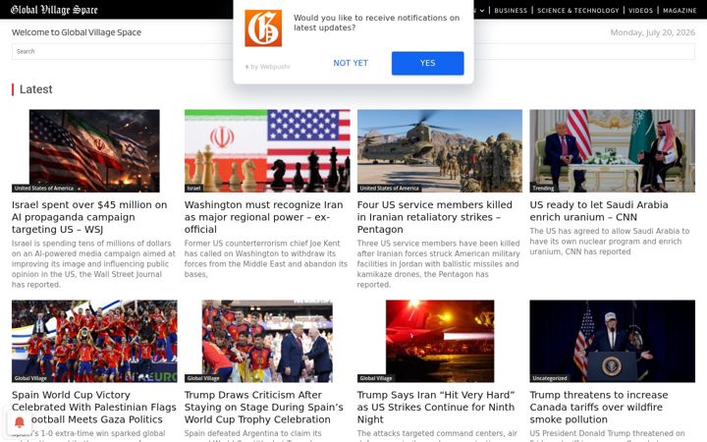Click the NOT YET button
The image size is (707, 442).
coord(351,63)
